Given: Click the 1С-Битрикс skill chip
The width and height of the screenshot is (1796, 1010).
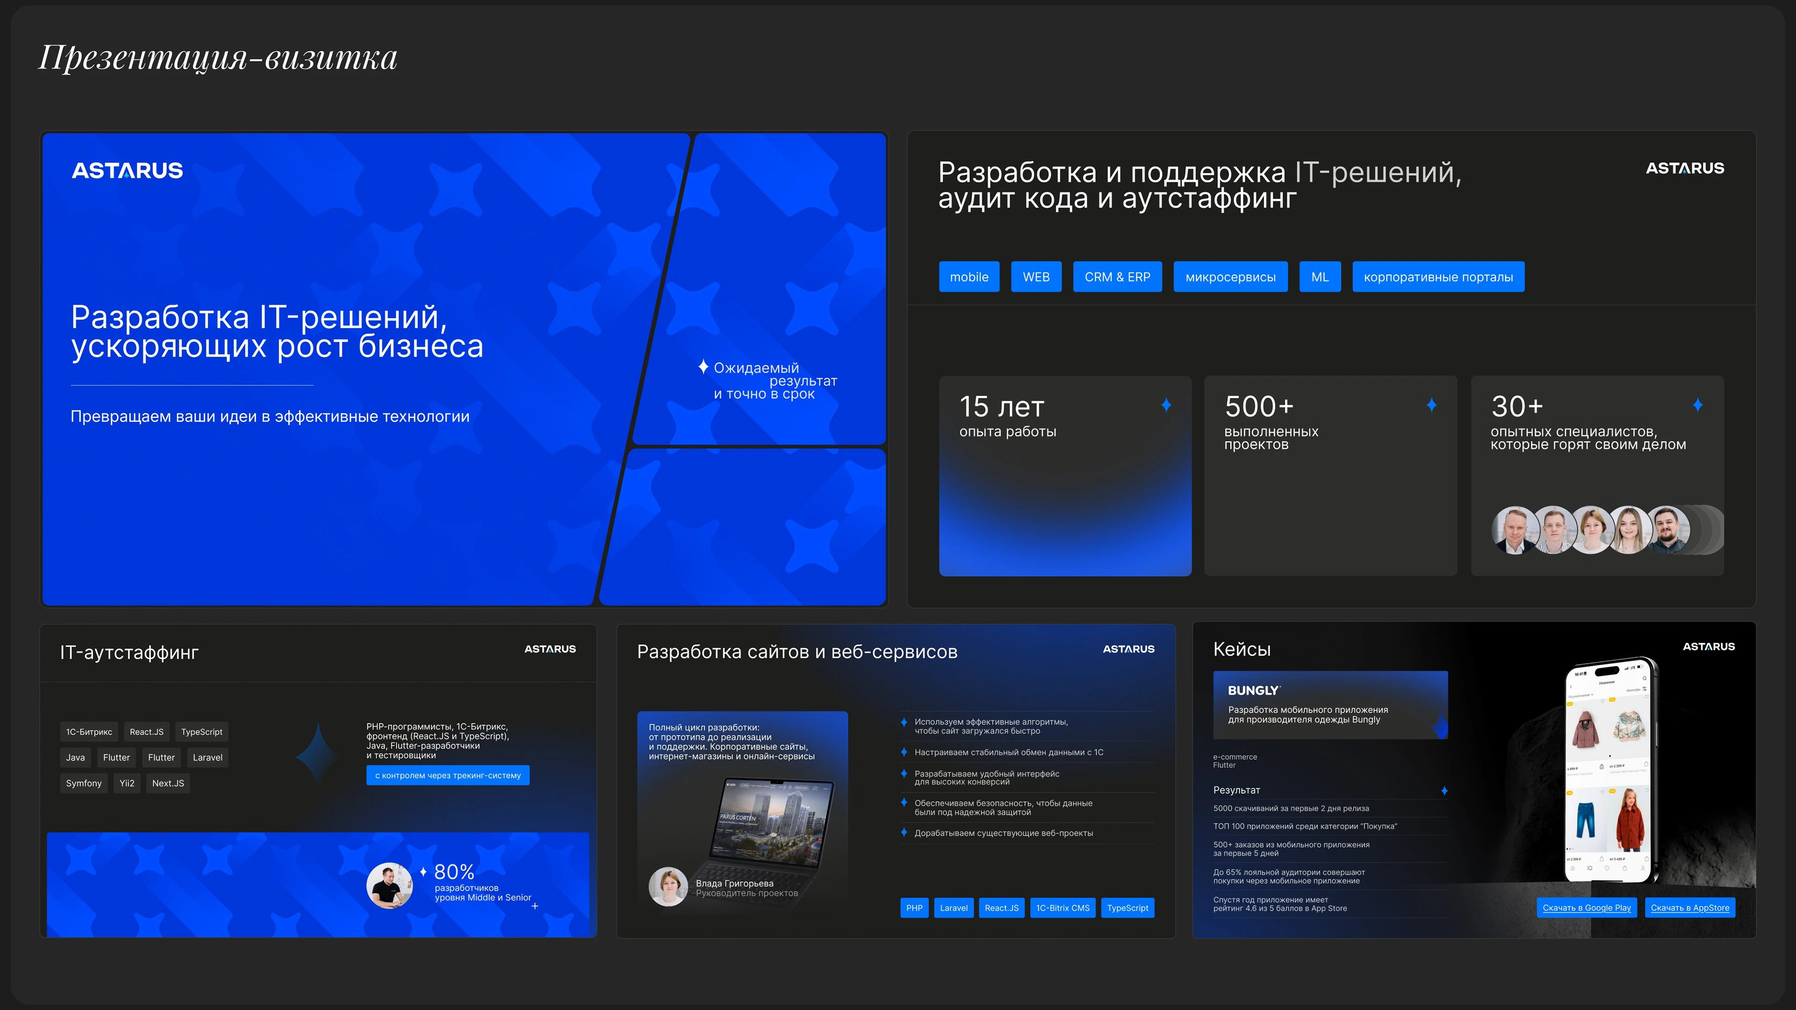Looking at the screenshot, I should (x=89, y=732).
